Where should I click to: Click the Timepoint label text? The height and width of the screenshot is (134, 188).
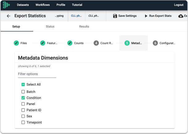coord(34,122)
